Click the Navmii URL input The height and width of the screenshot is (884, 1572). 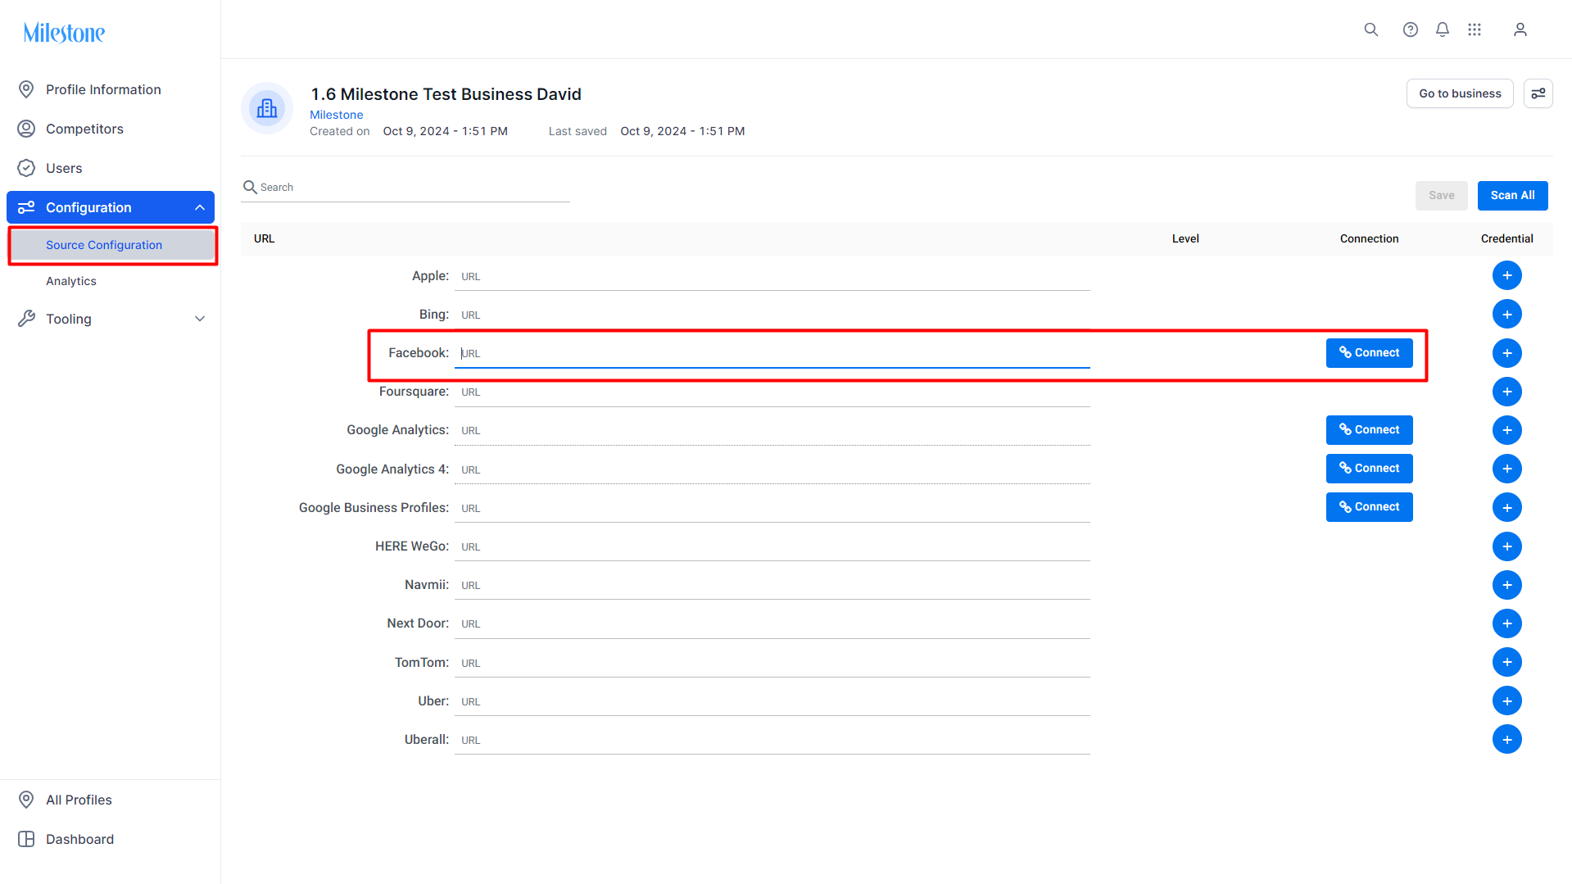(x=772, y=585)
